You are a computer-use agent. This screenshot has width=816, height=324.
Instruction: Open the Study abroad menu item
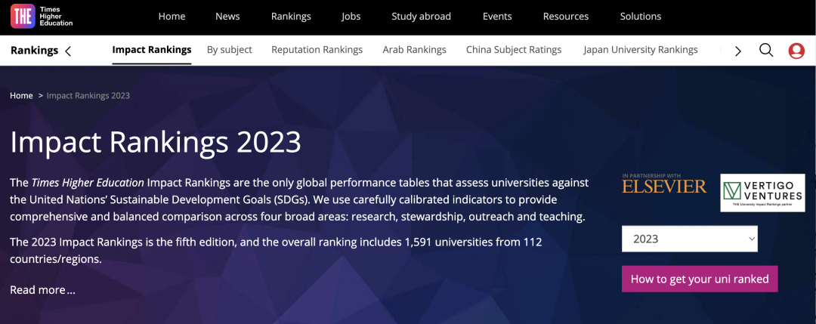coord(421,16)
